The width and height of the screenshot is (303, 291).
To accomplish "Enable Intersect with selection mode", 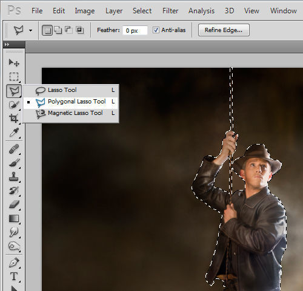I will pos(80,30).
